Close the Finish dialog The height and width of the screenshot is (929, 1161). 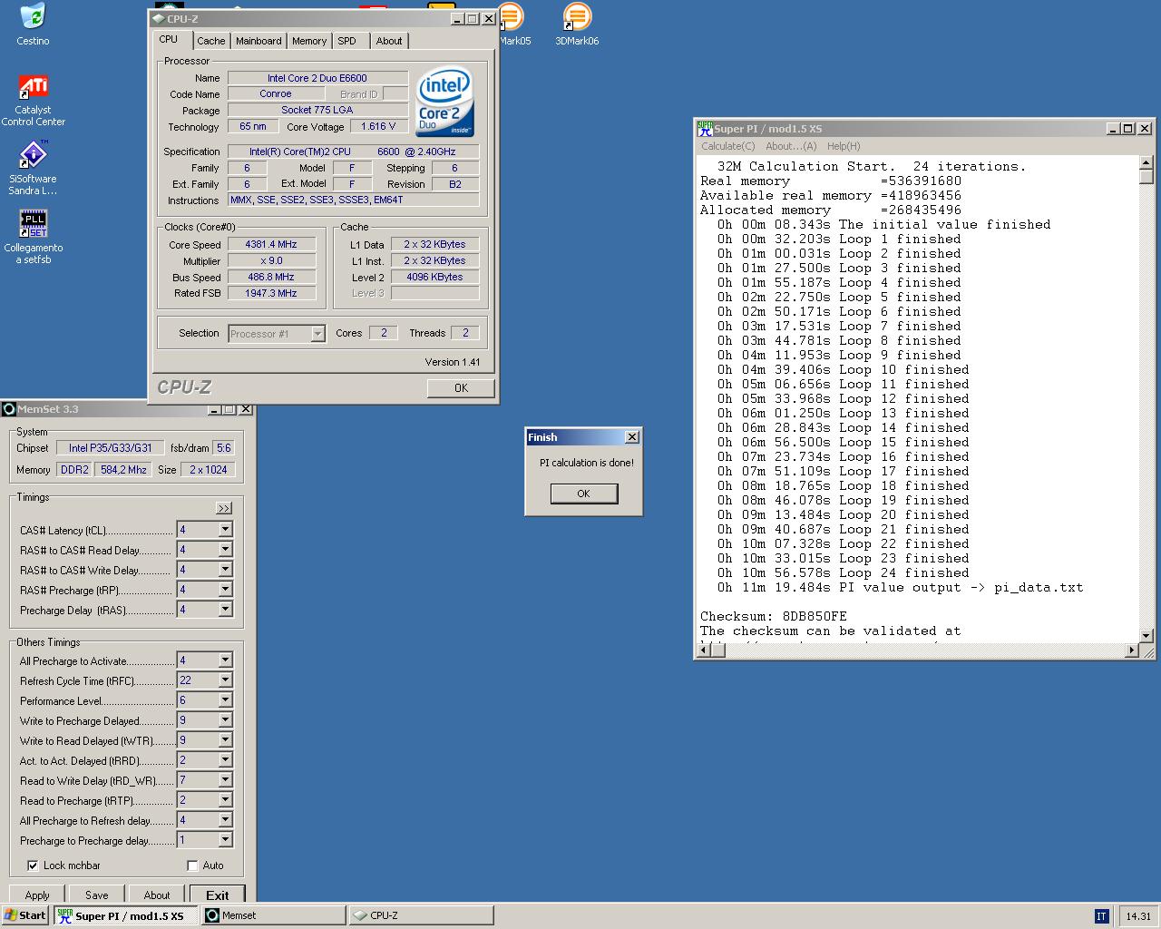tap(632, 437)
